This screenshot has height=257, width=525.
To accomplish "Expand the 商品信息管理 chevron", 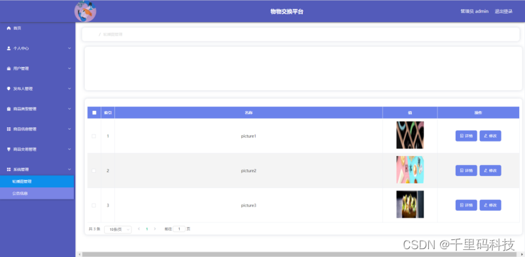I will pyautogui.click(x=69, y=129).
